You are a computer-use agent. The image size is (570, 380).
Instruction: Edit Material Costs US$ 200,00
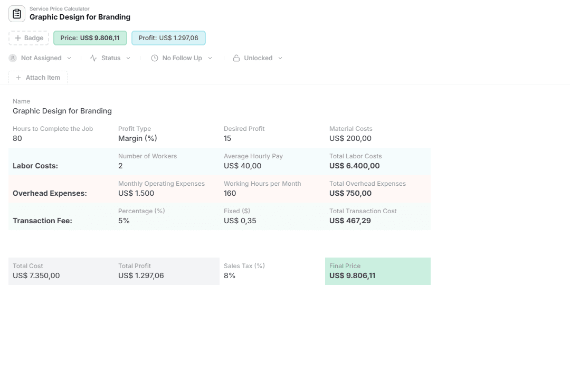[x=350, y=139]
